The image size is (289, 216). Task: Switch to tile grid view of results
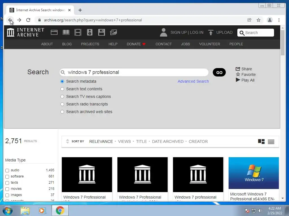tap(261, 141)
